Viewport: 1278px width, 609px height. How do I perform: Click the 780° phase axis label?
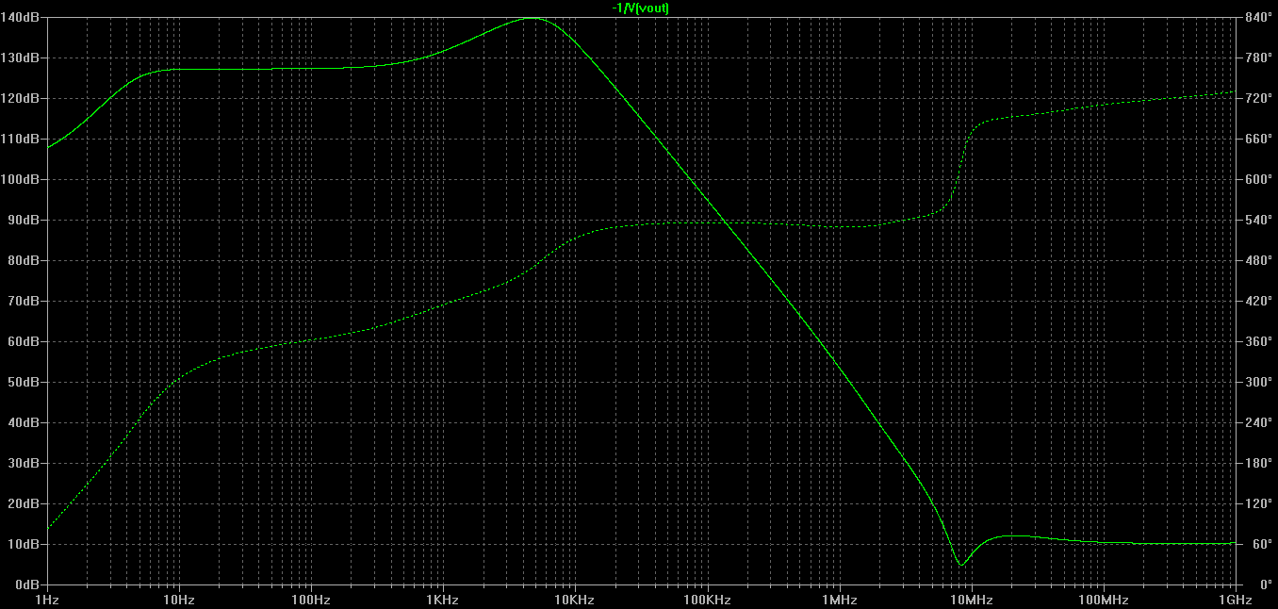pos(1258,58)
